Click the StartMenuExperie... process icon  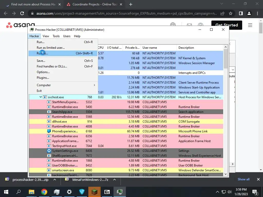49,102
